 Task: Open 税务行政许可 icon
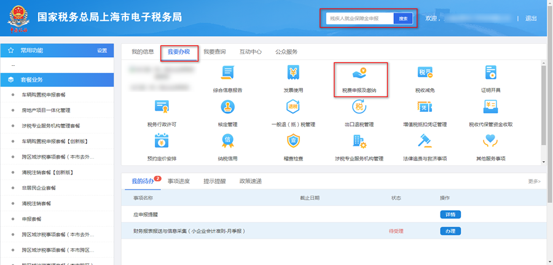162,108
